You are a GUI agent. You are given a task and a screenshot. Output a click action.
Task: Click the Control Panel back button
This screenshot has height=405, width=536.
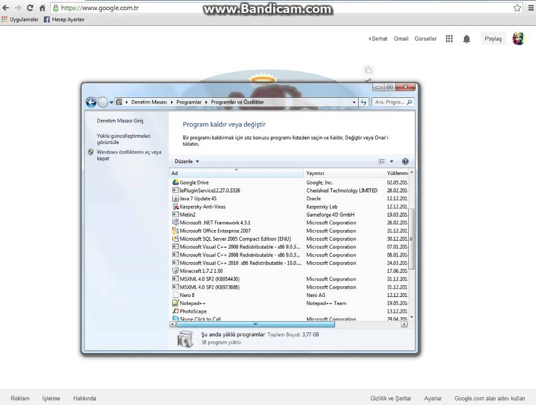(91, 102)
